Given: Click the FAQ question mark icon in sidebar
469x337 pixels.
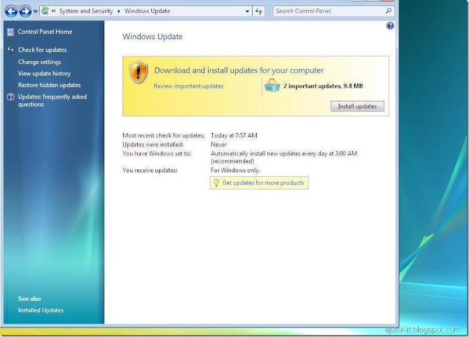Looking at the screenshot, I should click(x=11, y=97).
